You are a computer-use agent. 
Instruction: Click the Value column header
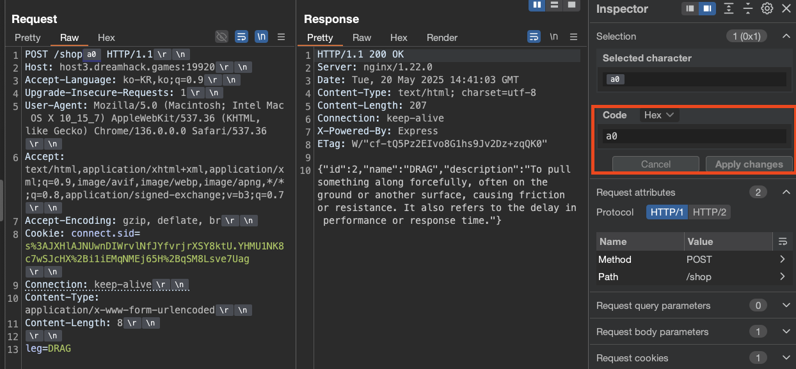point(729,242)
